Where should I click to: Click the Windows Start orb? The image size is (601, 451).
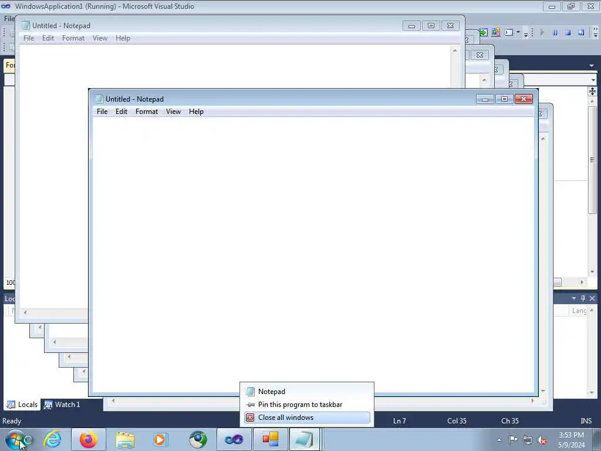16,439
